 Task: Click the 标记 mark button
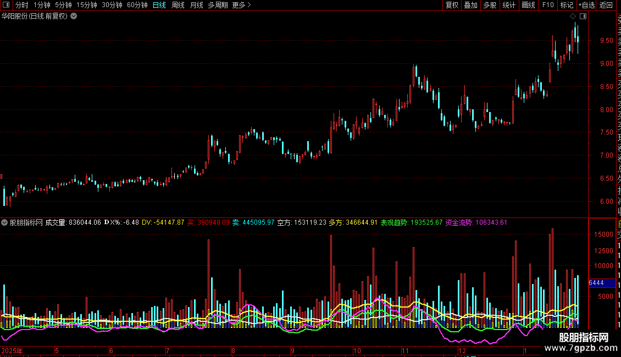tap(567, 5)
